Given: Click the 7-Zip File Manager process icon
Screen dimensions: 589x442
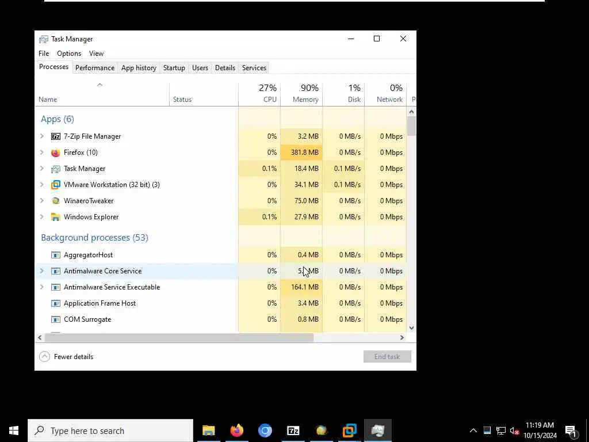Looking at the screenshot, I should pos(56,136).
